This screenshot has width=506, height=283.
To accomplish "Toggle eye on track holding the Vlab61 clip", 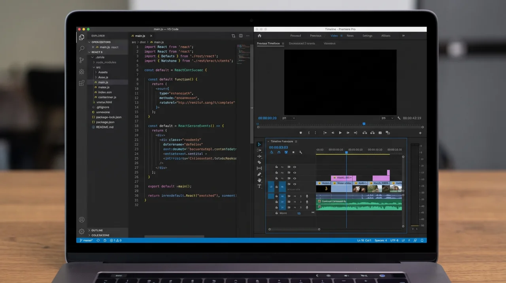I will coord(295,178).
